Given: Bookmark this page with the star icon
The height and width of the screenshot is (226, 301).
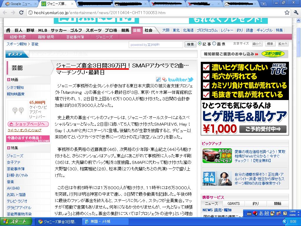Looking at the screenshot, I should [287, 13].
